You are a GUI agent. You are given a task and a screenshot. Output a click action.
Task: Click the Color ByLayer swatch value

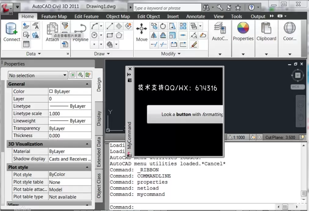[x=70, y=91]
